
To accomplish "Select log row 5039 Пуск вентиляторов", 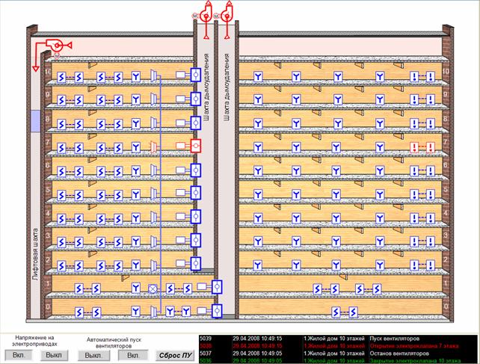I will pyautogui.click(x=338, y=339).
